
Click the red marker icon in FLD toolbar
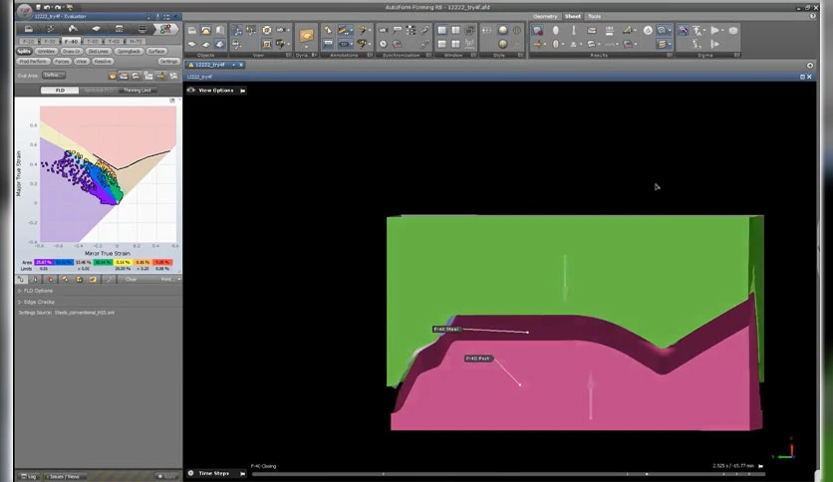pos(50,279)
